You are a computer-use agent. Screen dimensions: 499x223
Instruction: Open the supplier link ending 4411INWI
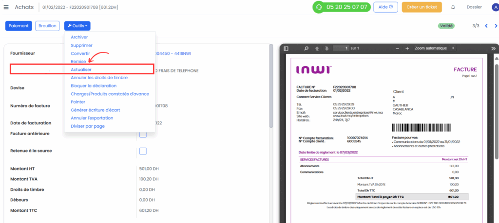173,53
